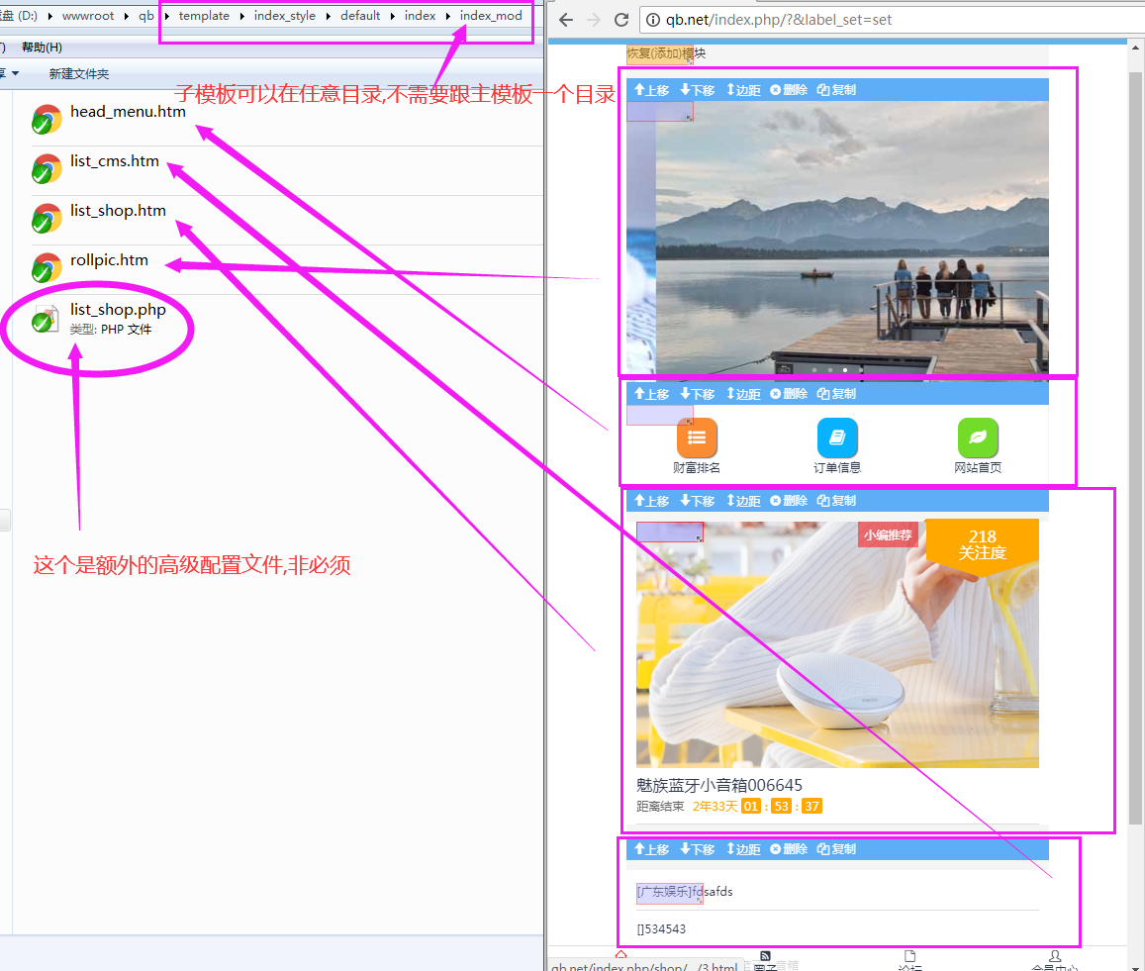This screenshot has width=1145, height=971.
Task: Click 下移 in the news list module toolbar
Action: point(698,849)
